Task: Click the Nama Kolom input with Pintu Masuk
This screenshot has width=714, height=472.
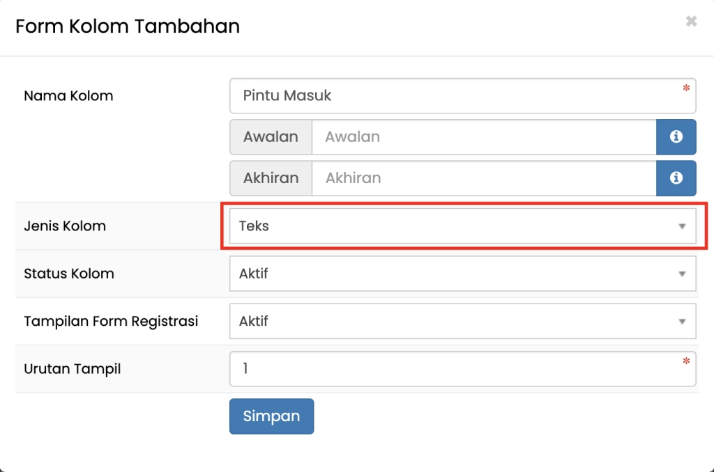Action: click(453, 95)
